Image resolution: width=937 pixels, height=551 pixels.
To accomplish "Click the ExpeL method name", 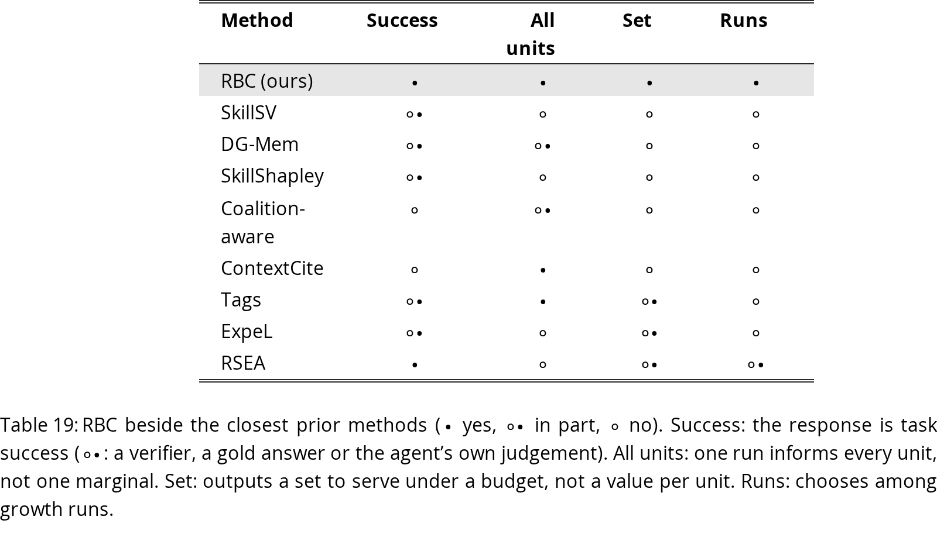I will tap(247, 332).
